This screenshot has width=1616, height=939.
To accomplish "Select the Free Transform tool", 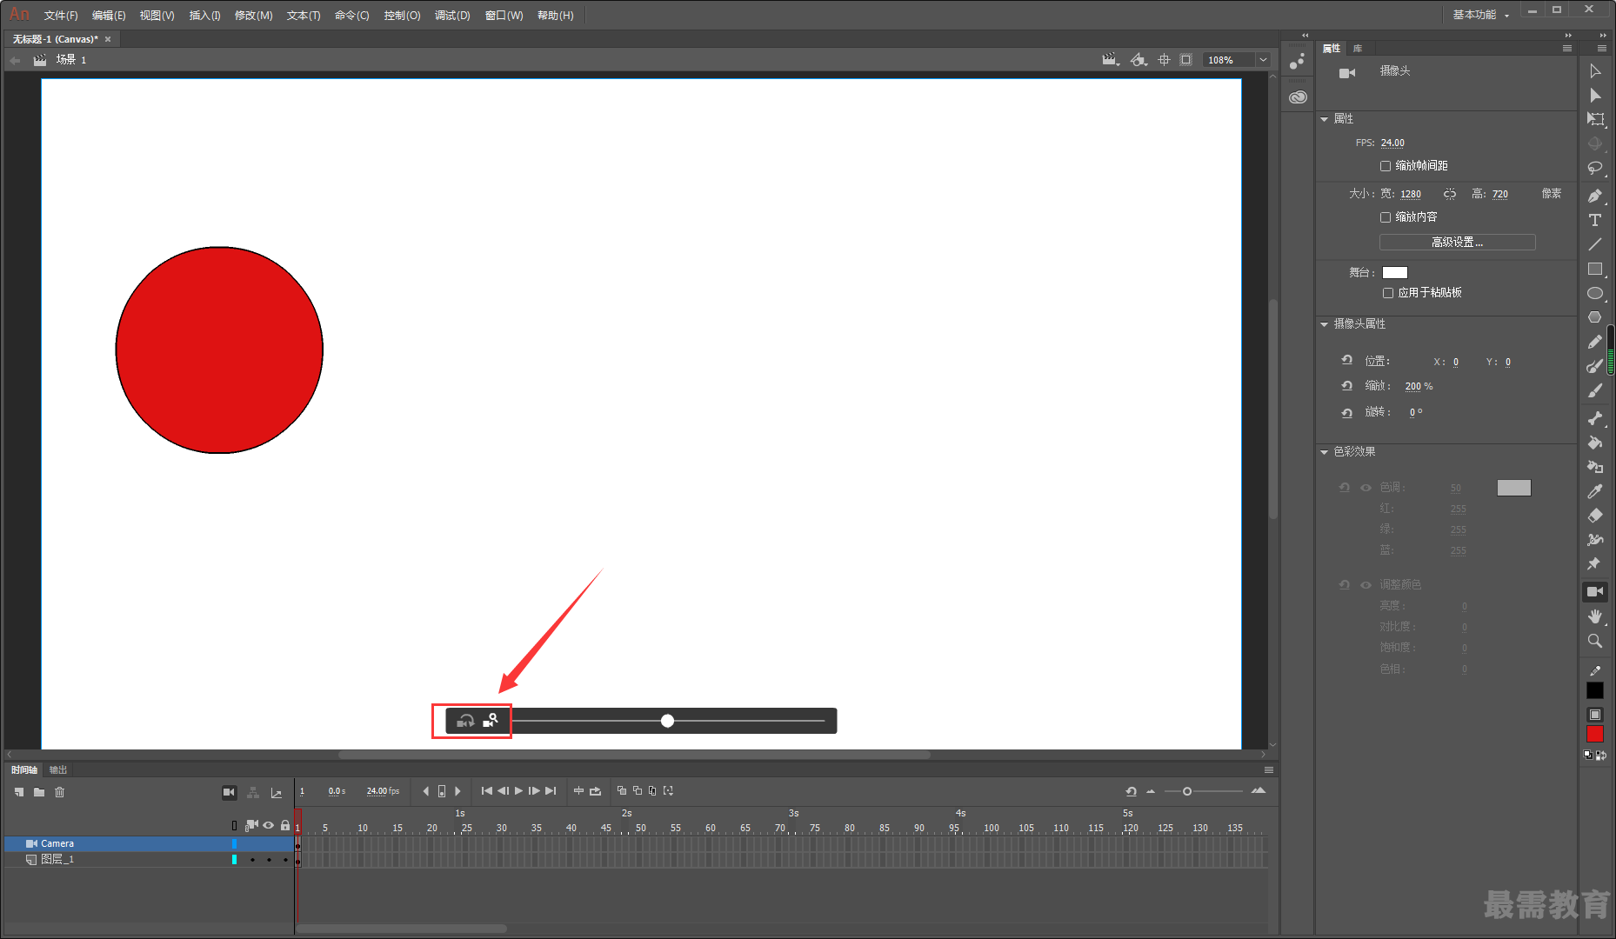I will 1594,119.
